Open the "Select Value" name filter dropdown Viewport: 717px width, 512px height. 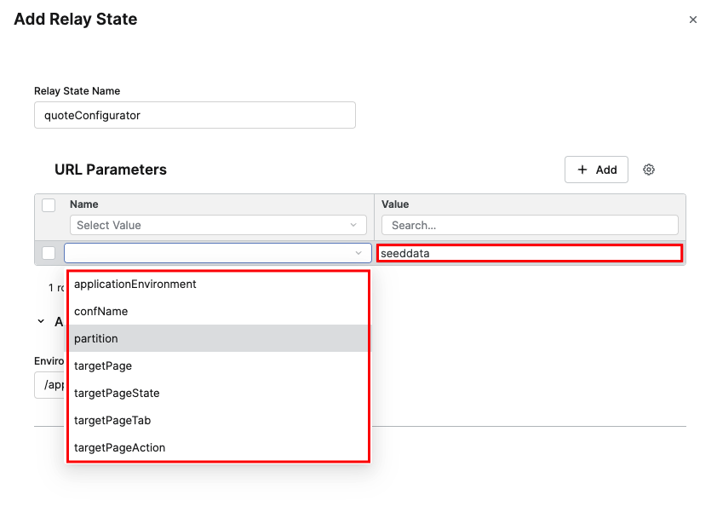217,225
